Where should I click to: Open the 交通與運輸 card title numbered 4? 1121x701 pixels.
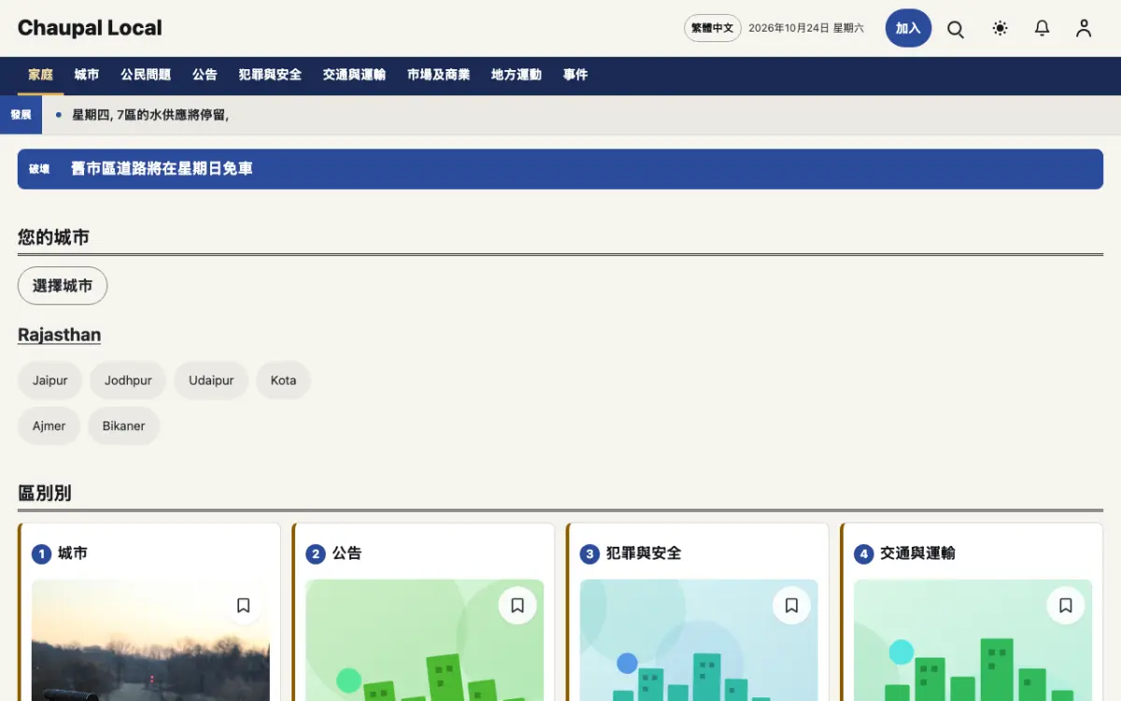[x=917, y=553]
